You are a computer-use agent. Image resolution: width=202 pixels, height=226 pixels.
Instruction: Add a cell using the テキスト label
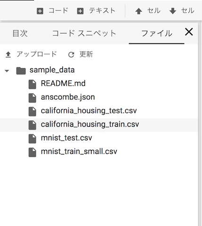coord(102,11)
